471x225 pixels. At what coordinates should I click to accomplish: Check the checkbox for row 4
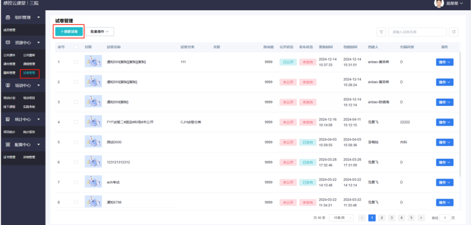[76, 122]
